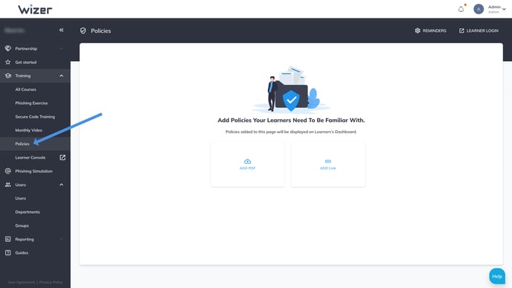Click the ADD Link chain icon
Screen dimensions: 512x288
coord(328,161)
